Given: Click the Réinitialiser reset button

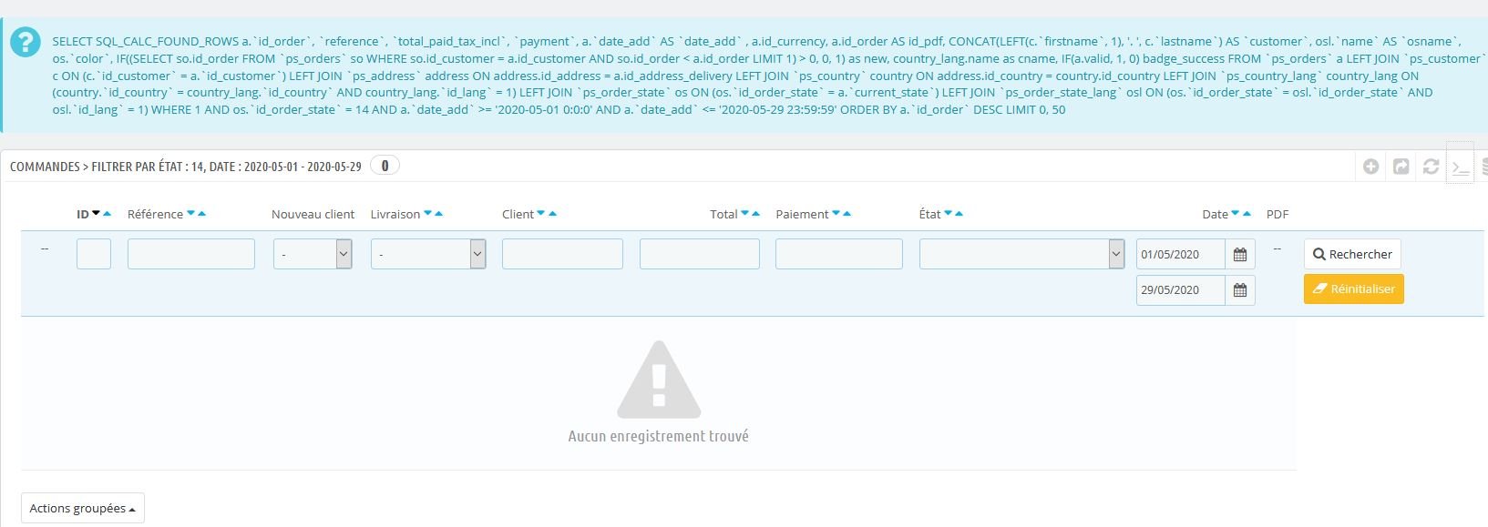Looking at the screenshot, I should coord(1354,289).
